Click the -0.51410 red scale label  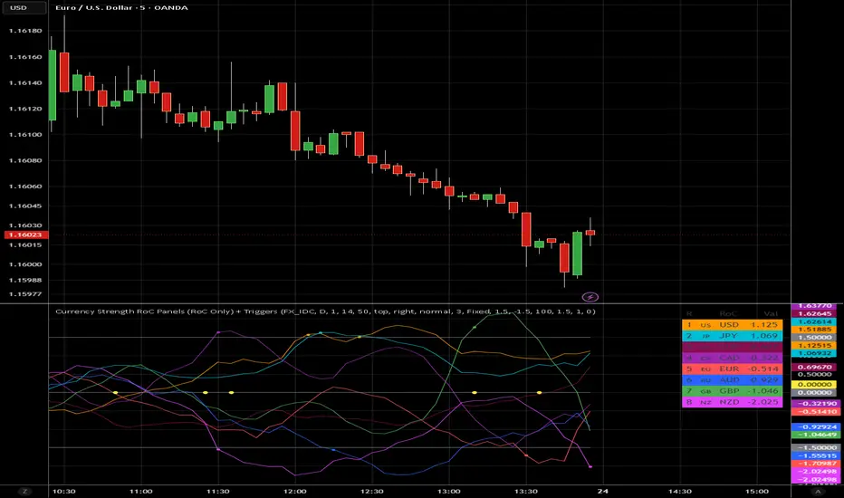814,411
